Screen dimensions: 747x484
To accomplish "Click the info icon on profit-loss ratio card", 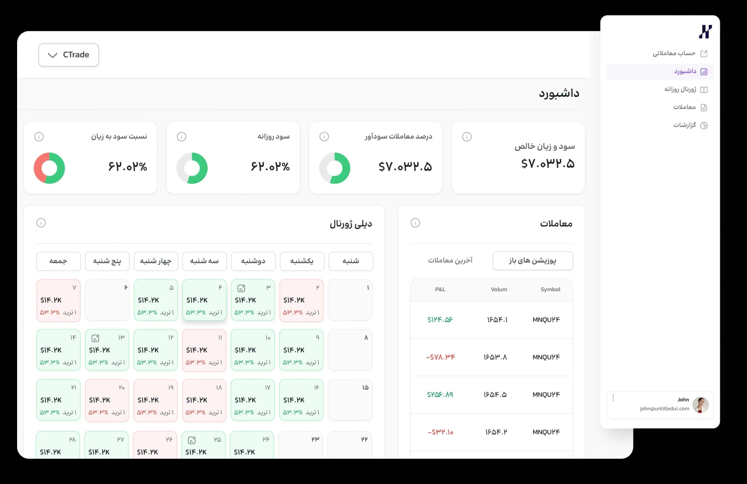I will pyautogui.click(x=39, y=136).
